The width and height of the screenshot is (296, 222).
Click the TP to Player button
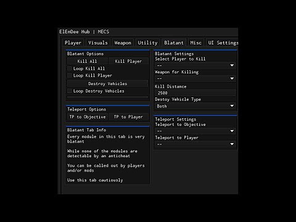pyautogui.click(x=128, y=117)
